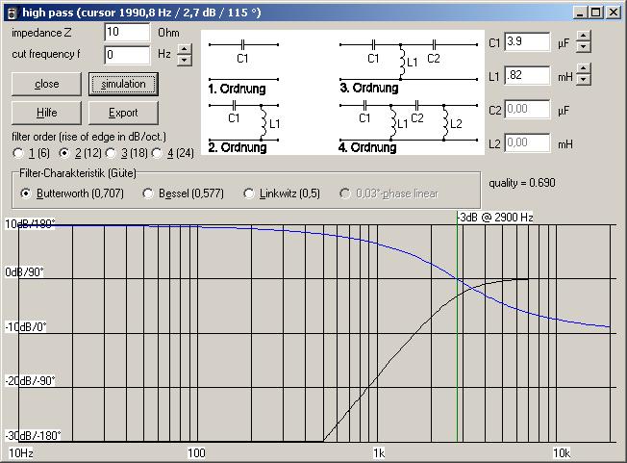
Task: Select filter order 4 (24) radio
Action: 157,153
